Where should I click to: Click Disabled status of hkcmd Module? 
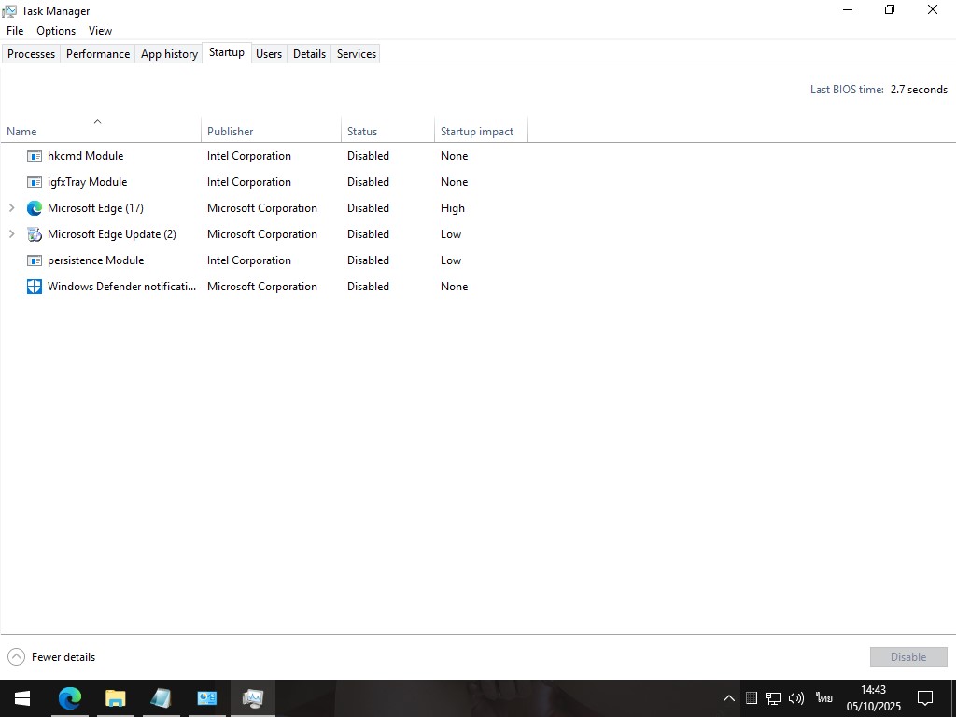pyautogui.click(x=368, y=156)
